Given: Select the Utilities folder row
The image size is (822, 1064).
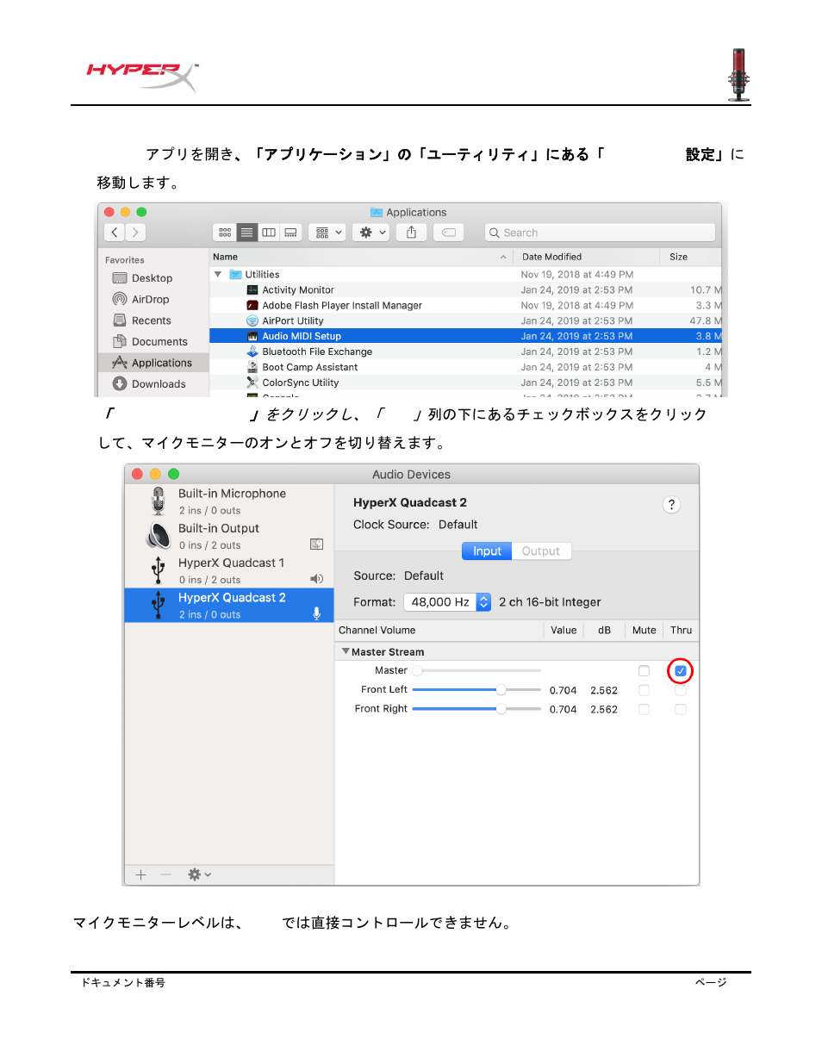Looking at the screenshot, I should tap(465, 275).
